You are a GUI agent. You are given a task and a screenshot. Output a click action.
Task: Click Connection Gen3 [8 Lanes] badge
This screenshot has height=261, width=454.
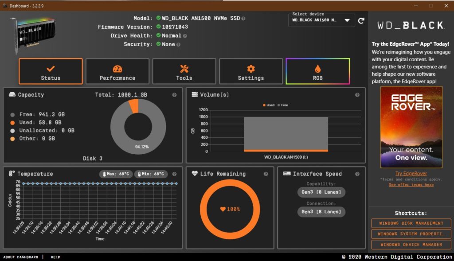(x=321, y=211)
